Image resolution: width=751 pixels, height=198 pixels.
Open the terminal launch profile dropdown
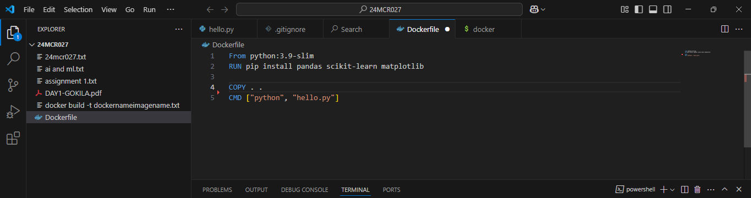tap(672, 189)
